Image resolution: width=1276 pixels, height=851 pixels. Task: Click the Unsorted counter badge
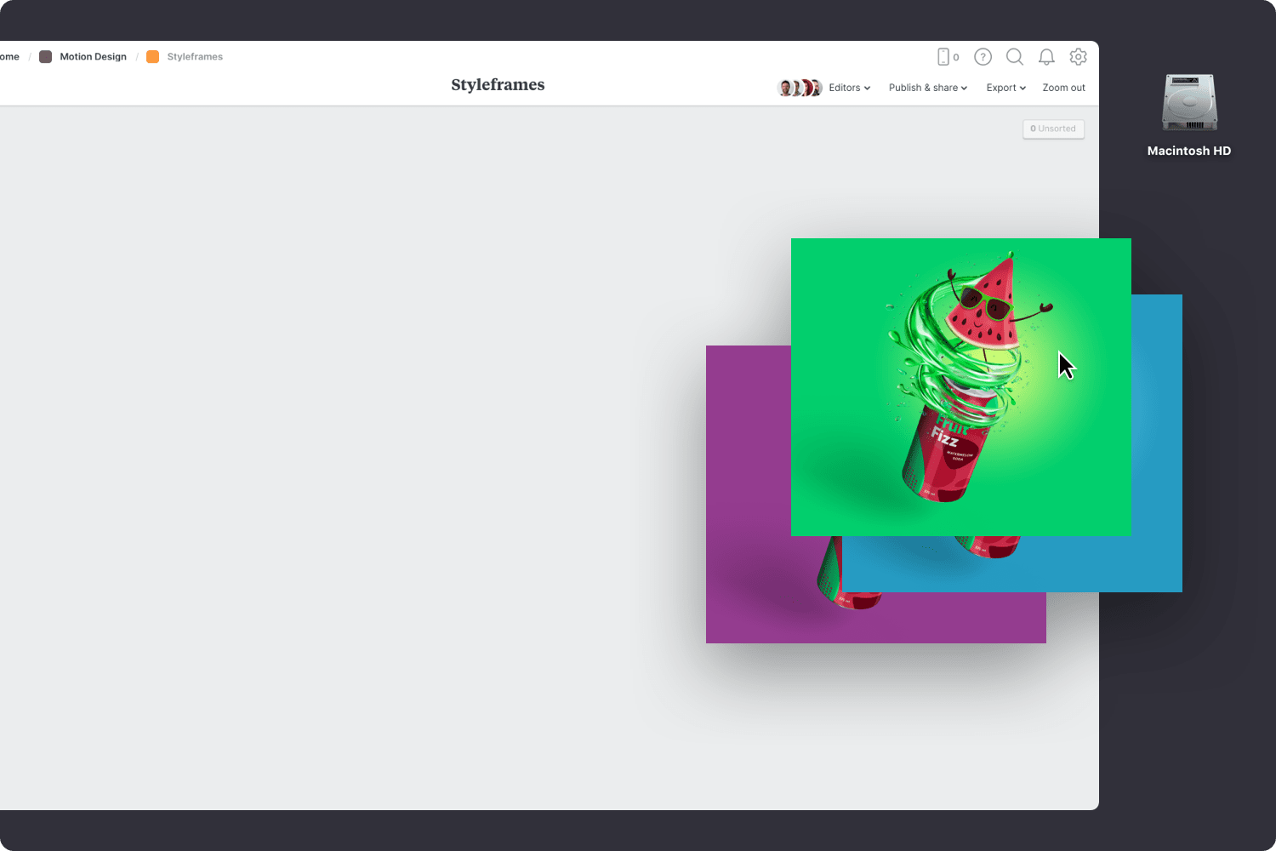tap(1053, 129)
